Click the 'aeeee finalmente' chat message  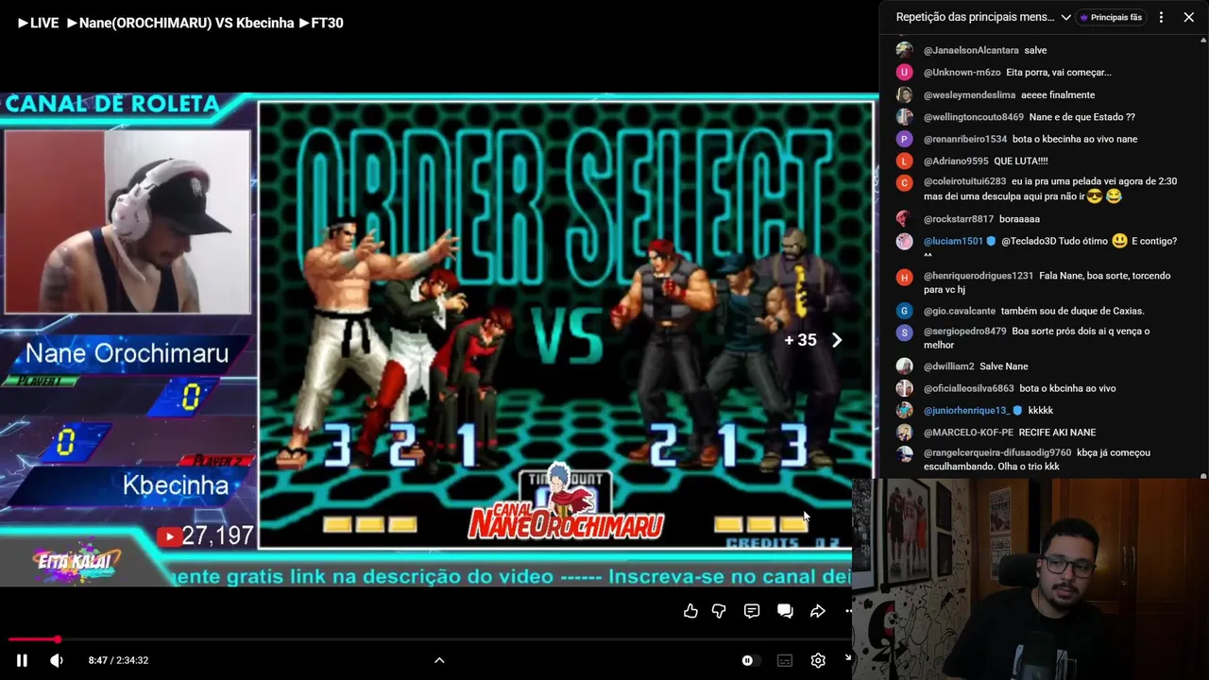pos(1058,94)
